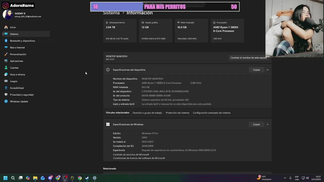Click the ESP LAA language indicator
324x182 pixels.
[297, 178]
